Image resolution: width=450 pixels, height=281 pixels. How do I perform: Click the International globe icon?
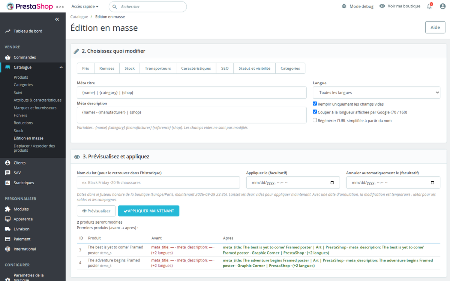pyautogui.click(x=7, y=249)
